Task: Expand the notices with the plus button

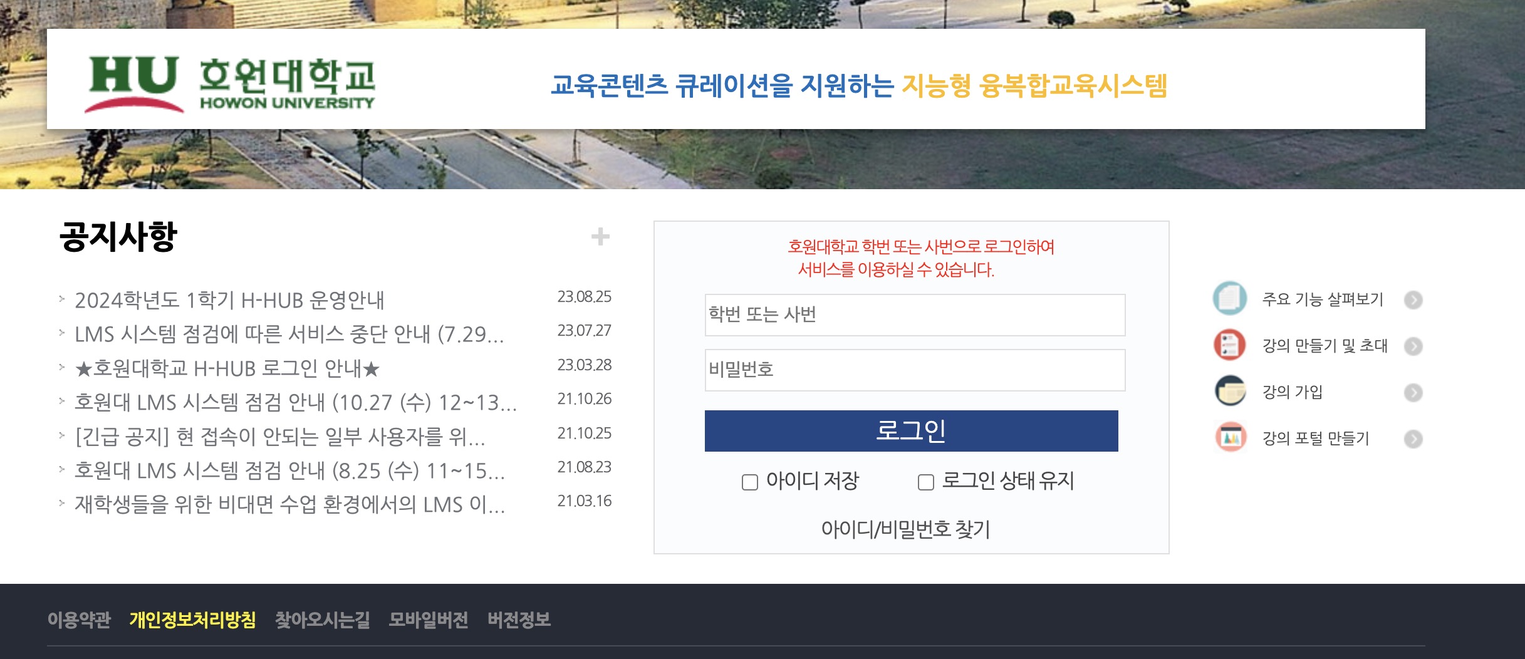Action: pyautogui.click(x=601, y=237)
